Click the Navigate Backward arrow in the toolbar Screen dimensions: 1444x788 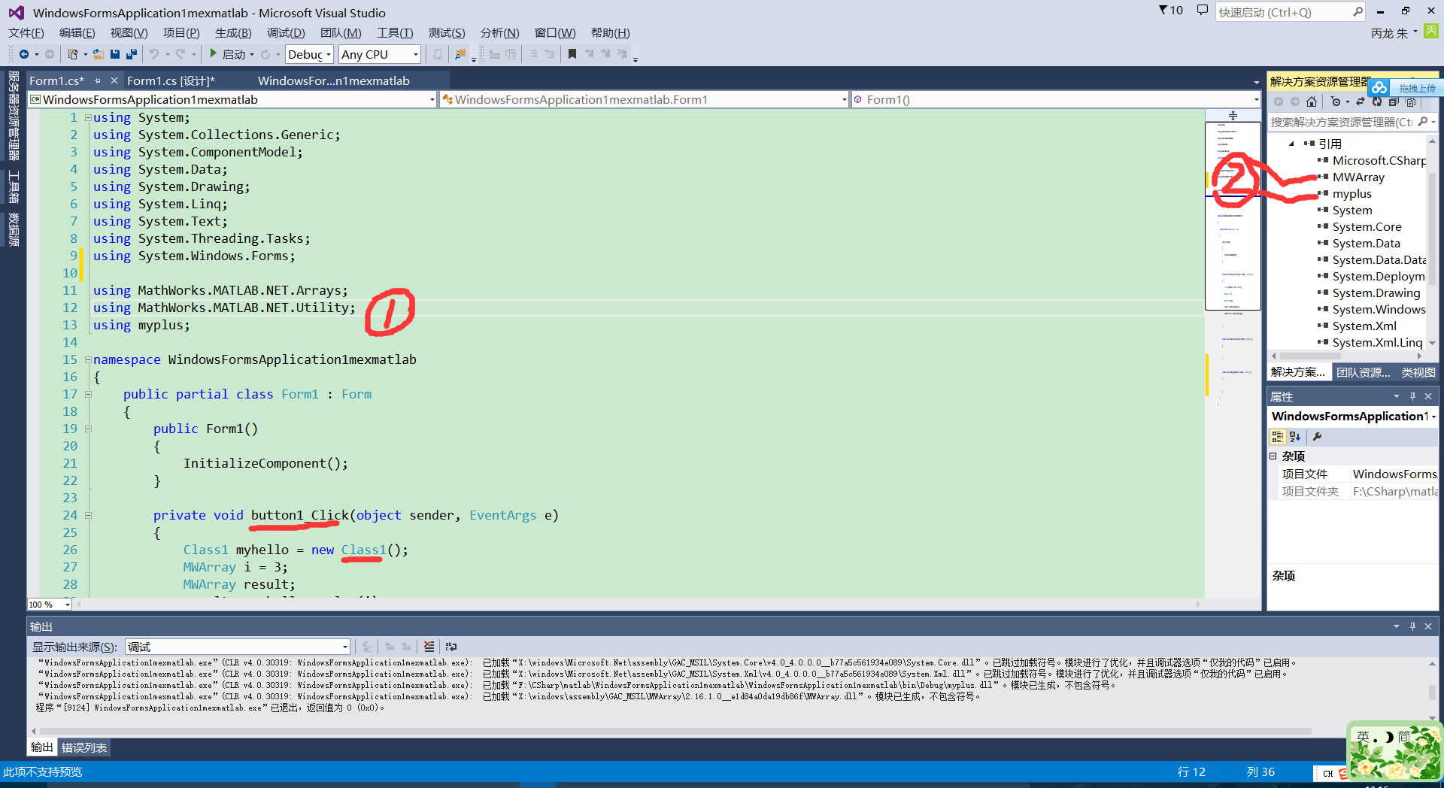tap(24, 54)
